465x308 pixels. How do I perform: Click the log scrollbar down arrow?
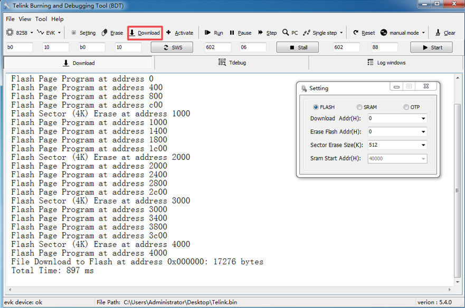(x=458, y=282)
